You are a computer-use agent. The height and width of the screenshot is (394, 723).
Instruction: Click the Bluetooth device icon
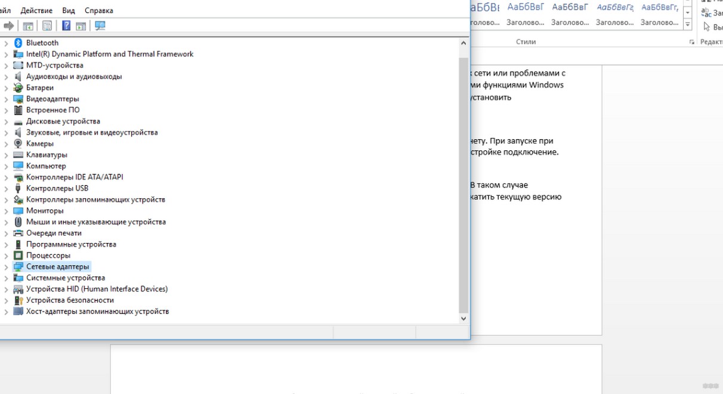pos(18,43)
